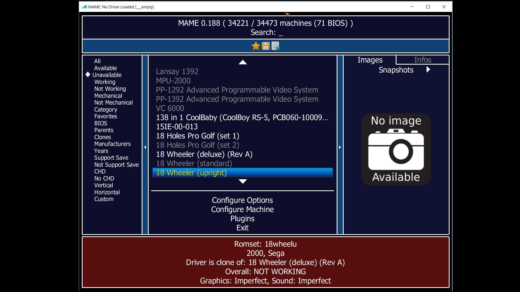Screen dimensions: 520x292
Task: Click the Search input field
Action: tap(266, 32)
